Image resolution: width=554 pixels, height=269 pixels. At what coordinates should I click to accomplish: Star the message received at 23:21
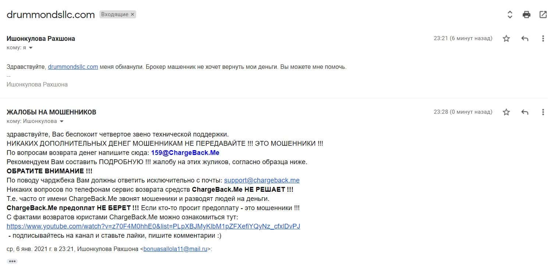506,39
